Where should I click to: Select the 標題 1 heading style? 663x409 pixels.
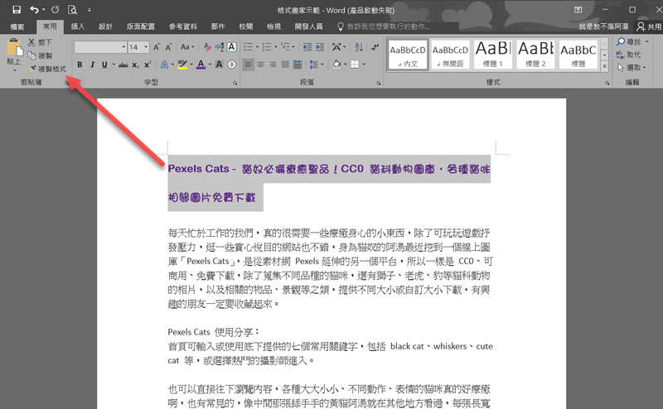(492, 54)
